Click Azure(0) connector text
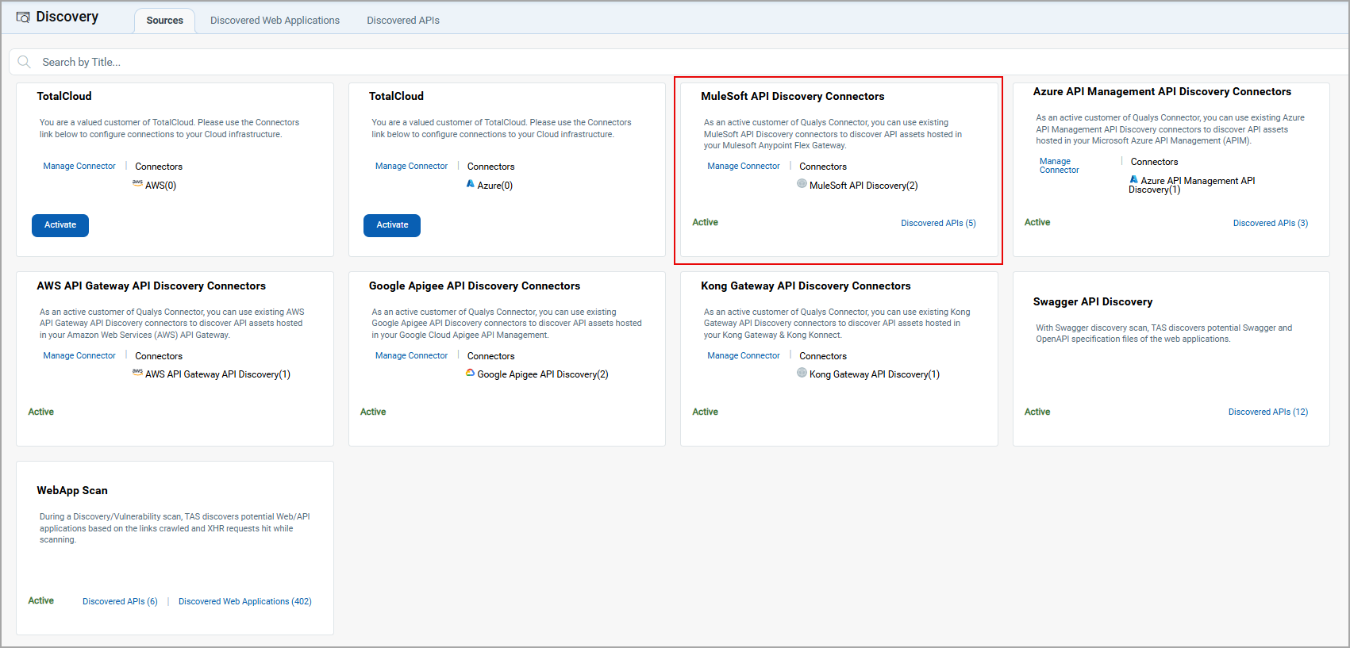 click(x=495, y=186)
